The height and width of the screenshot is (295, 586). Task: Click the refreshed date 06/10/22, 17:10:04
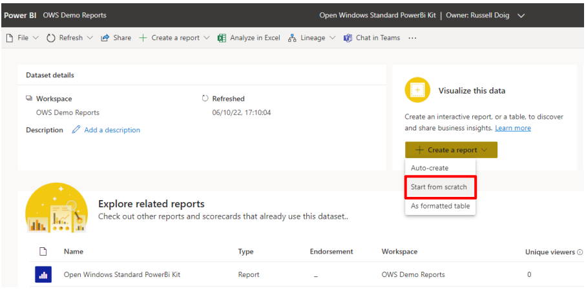(x=242, y=112)
